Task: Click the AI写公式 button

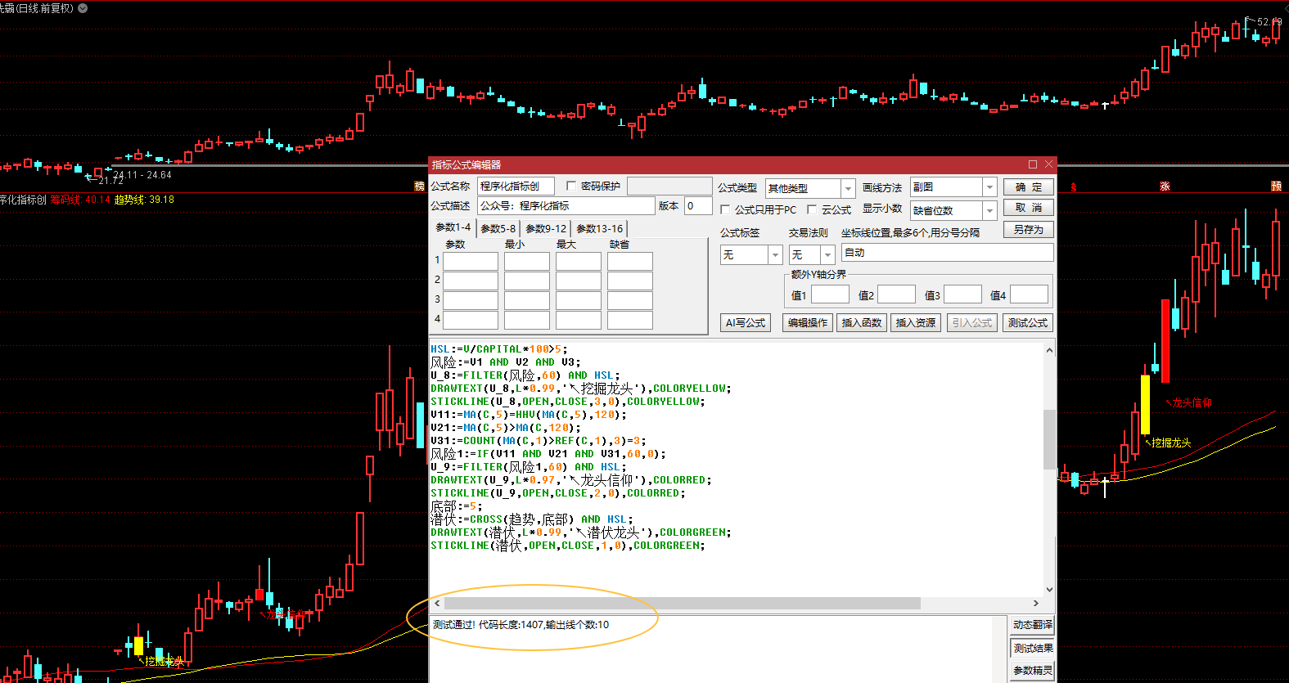Action: [x=745, y=323]
